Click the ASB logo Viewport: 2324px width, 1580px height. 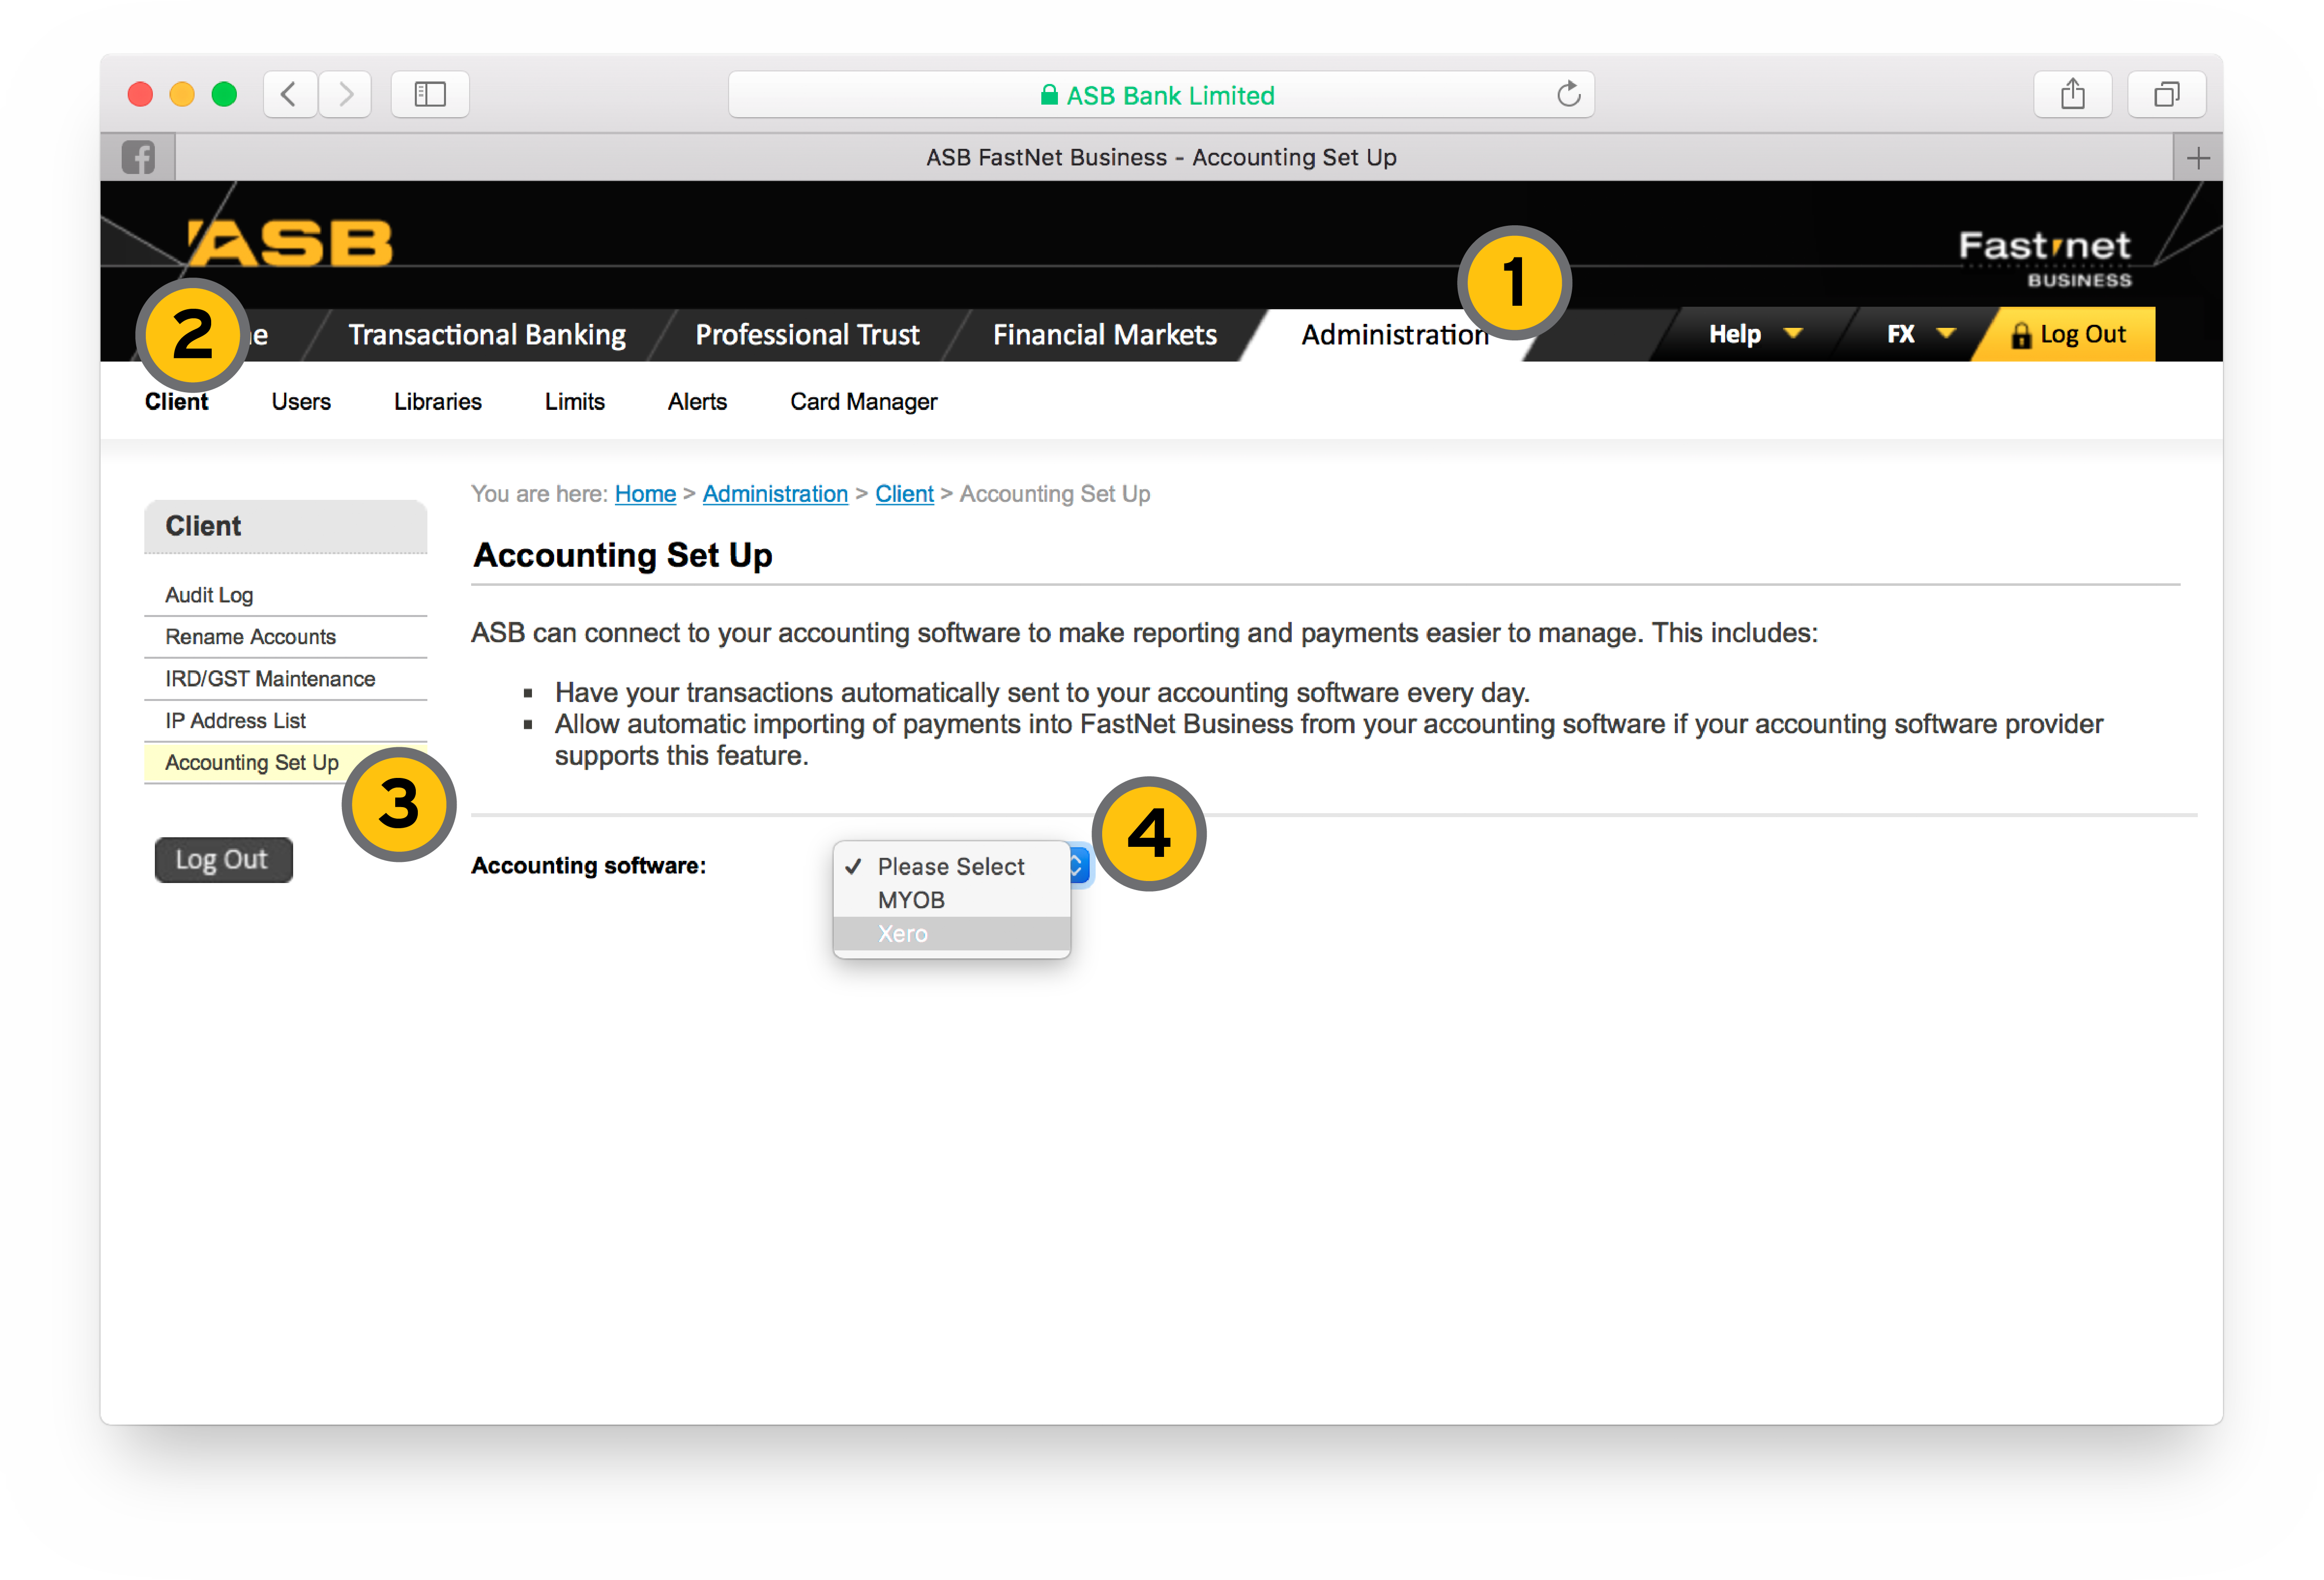tap(291, 243)
